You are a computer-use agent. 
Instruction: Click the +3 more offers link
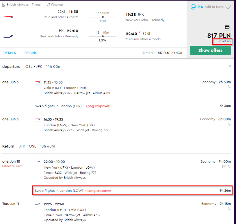click(x=147, y=53)
